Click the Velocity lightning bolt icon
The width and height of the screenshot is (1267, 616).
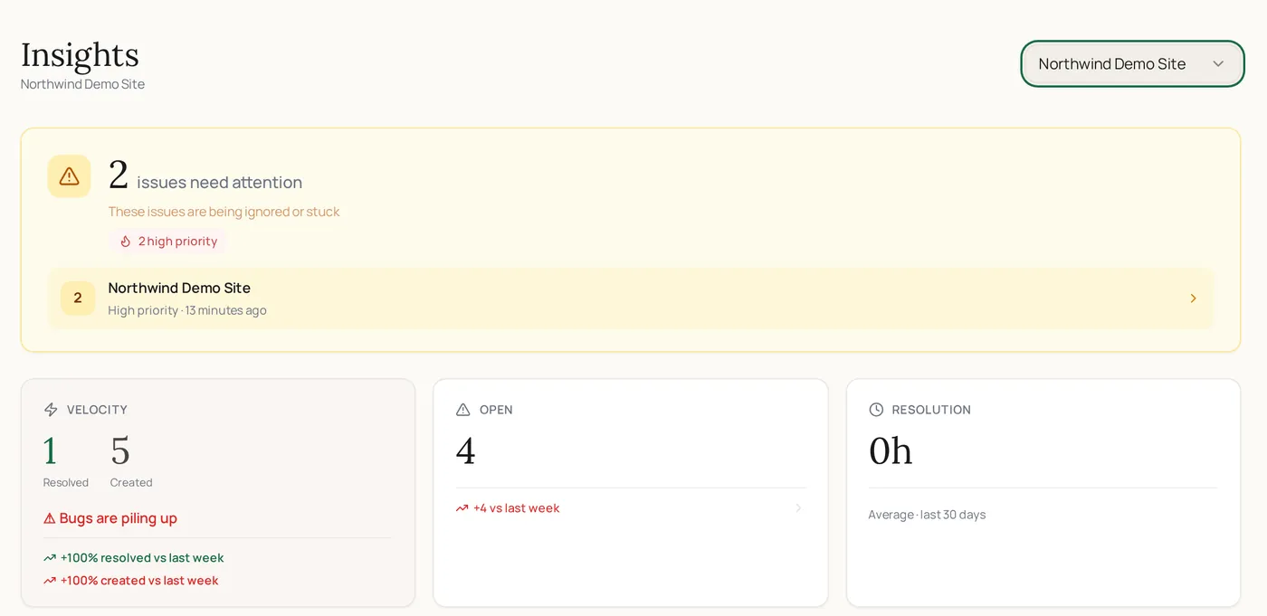51,410
